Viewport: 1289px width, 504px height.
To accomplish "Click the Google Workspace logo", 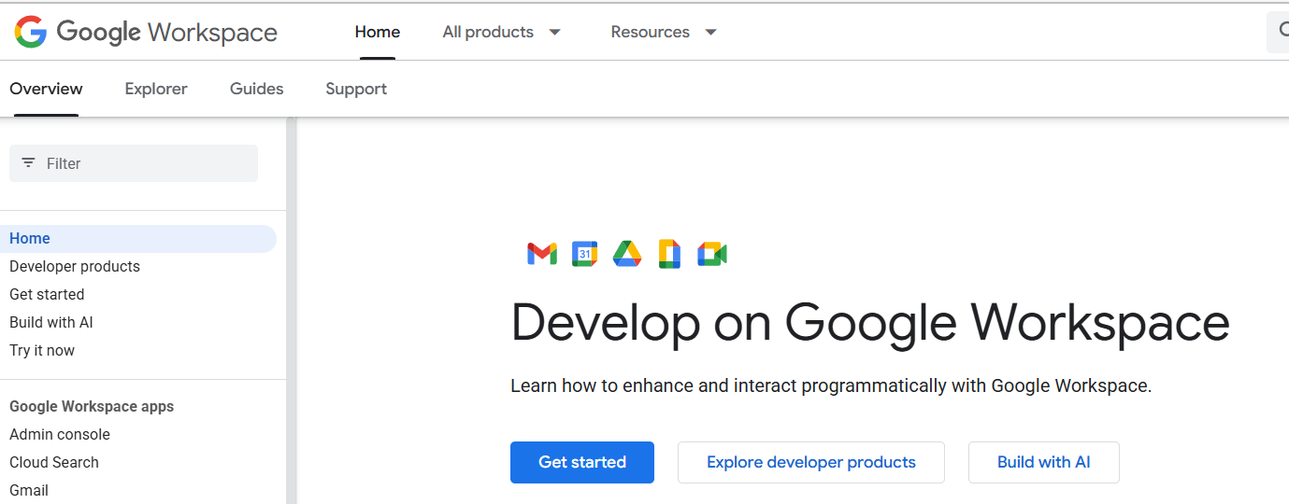I will click(x=146, y=32).
